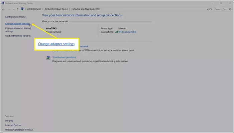
Task: Click the dube7843 network name
Action: click(x=51, y=28)
